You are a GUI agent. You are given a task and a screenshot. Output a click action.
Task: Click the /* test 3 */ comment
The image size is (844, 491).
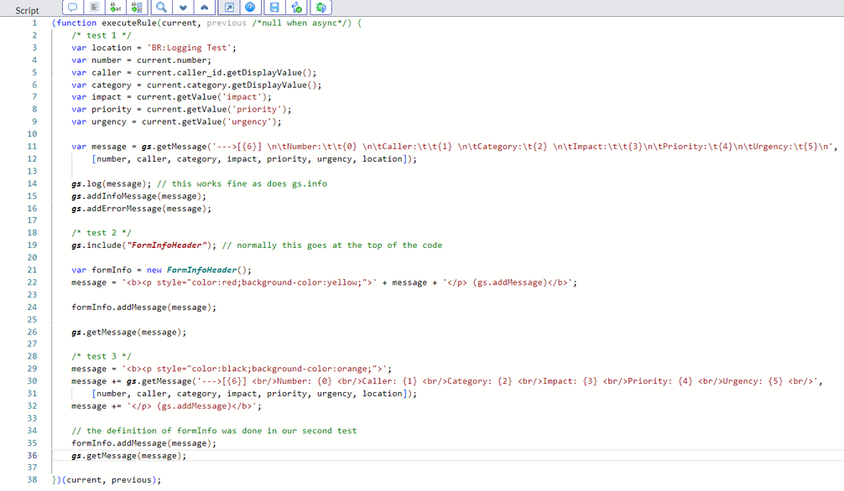pyautogui.click(x=102, y=356)
